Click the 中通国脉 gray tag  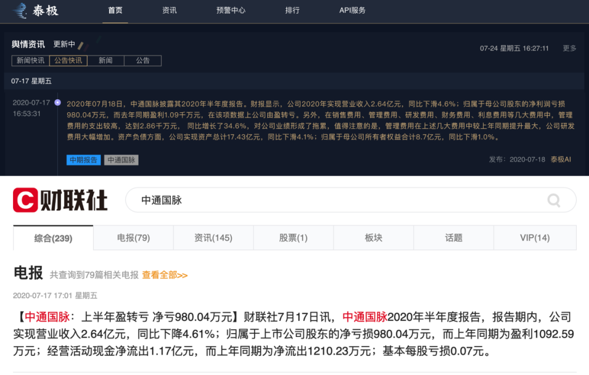pos(121,160)
